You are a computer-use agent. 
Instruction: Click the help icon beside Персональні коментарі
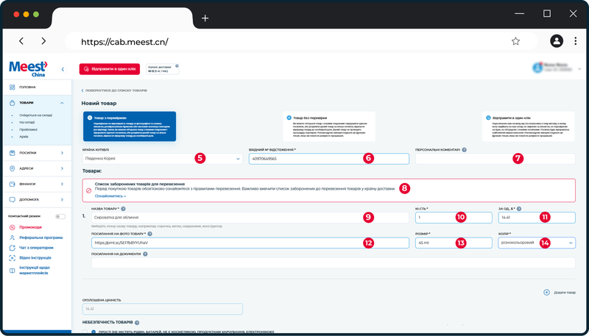[x=465, y=150]
